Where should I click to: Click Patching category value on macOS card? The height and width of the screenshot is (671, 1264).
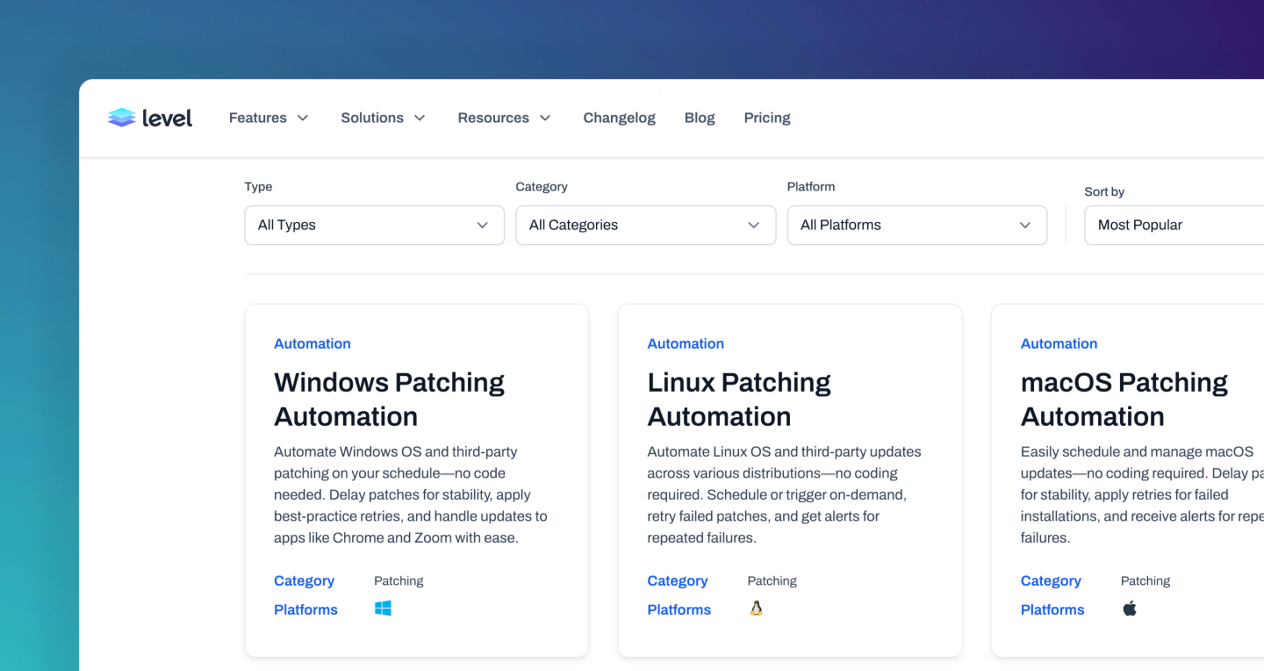(x=1145, y=581)
